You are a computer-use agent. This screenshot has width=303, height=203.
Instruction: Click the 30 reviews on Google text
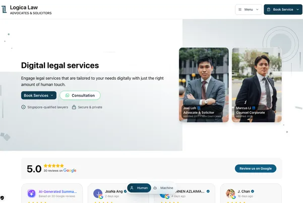60,171
